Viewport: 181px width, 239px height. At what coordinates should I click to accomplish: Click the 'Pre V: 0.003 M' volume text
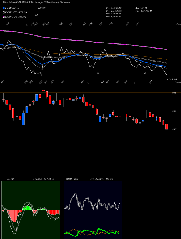point(143,11)
